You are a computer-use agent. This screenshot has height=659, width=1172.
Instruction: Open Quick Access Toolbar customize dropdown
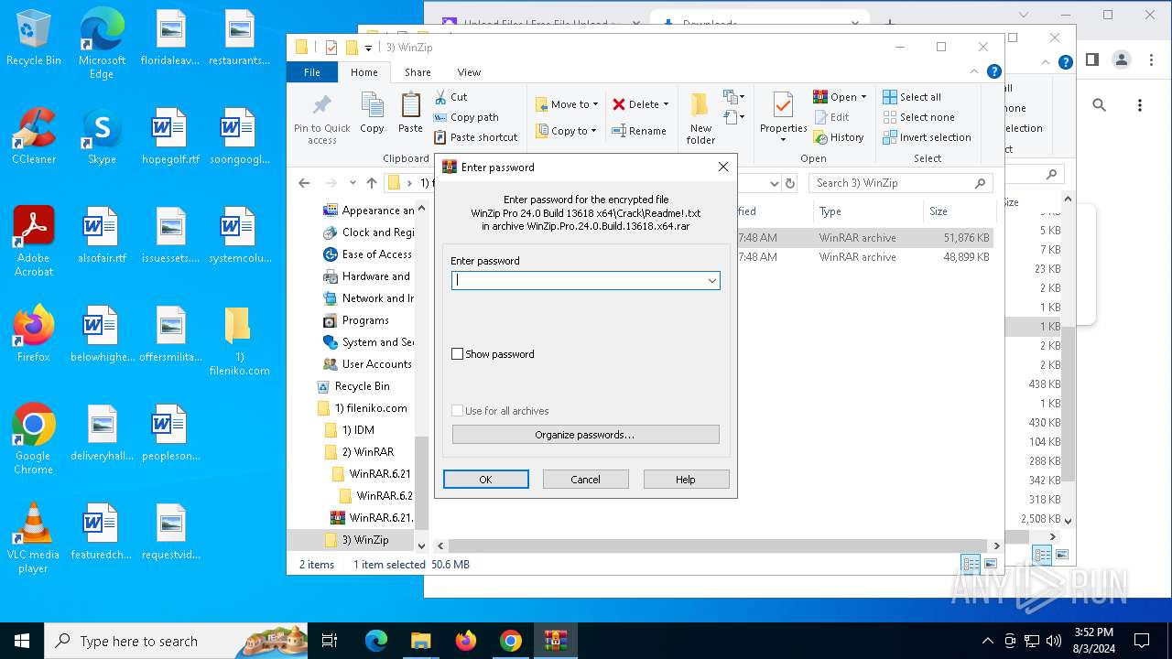click(x=368, y=48)
